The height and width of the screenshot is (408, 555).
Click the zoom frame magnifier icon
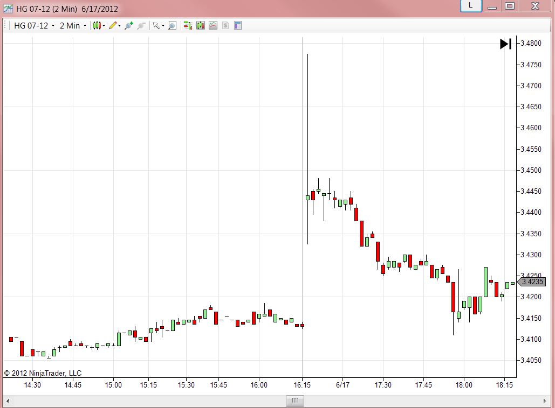(173, 25)
